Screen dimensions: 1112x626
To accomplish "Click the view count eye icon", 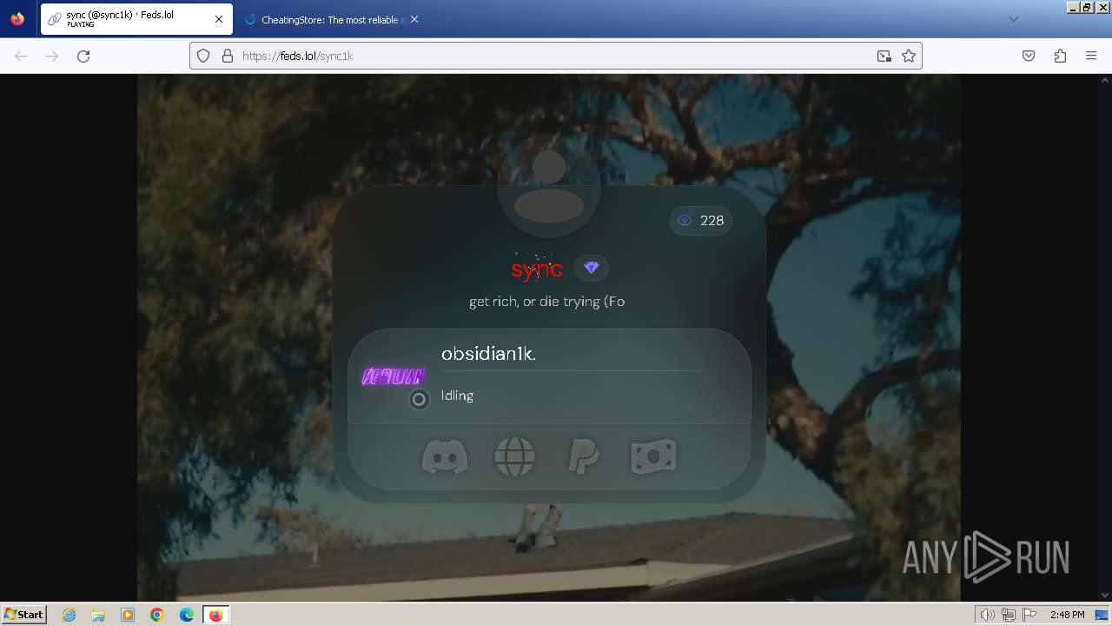I will coord(685,221).
